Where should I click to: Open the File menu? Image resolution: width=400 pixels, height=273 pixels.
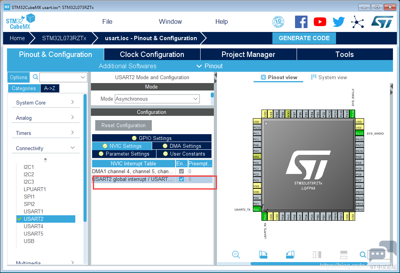coord(107,22)
